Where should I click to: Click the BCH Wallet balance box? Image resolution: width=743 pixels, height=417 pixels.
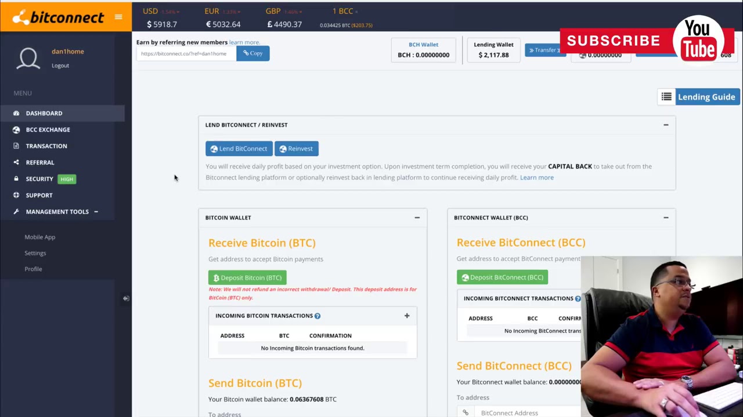point(424,50)
